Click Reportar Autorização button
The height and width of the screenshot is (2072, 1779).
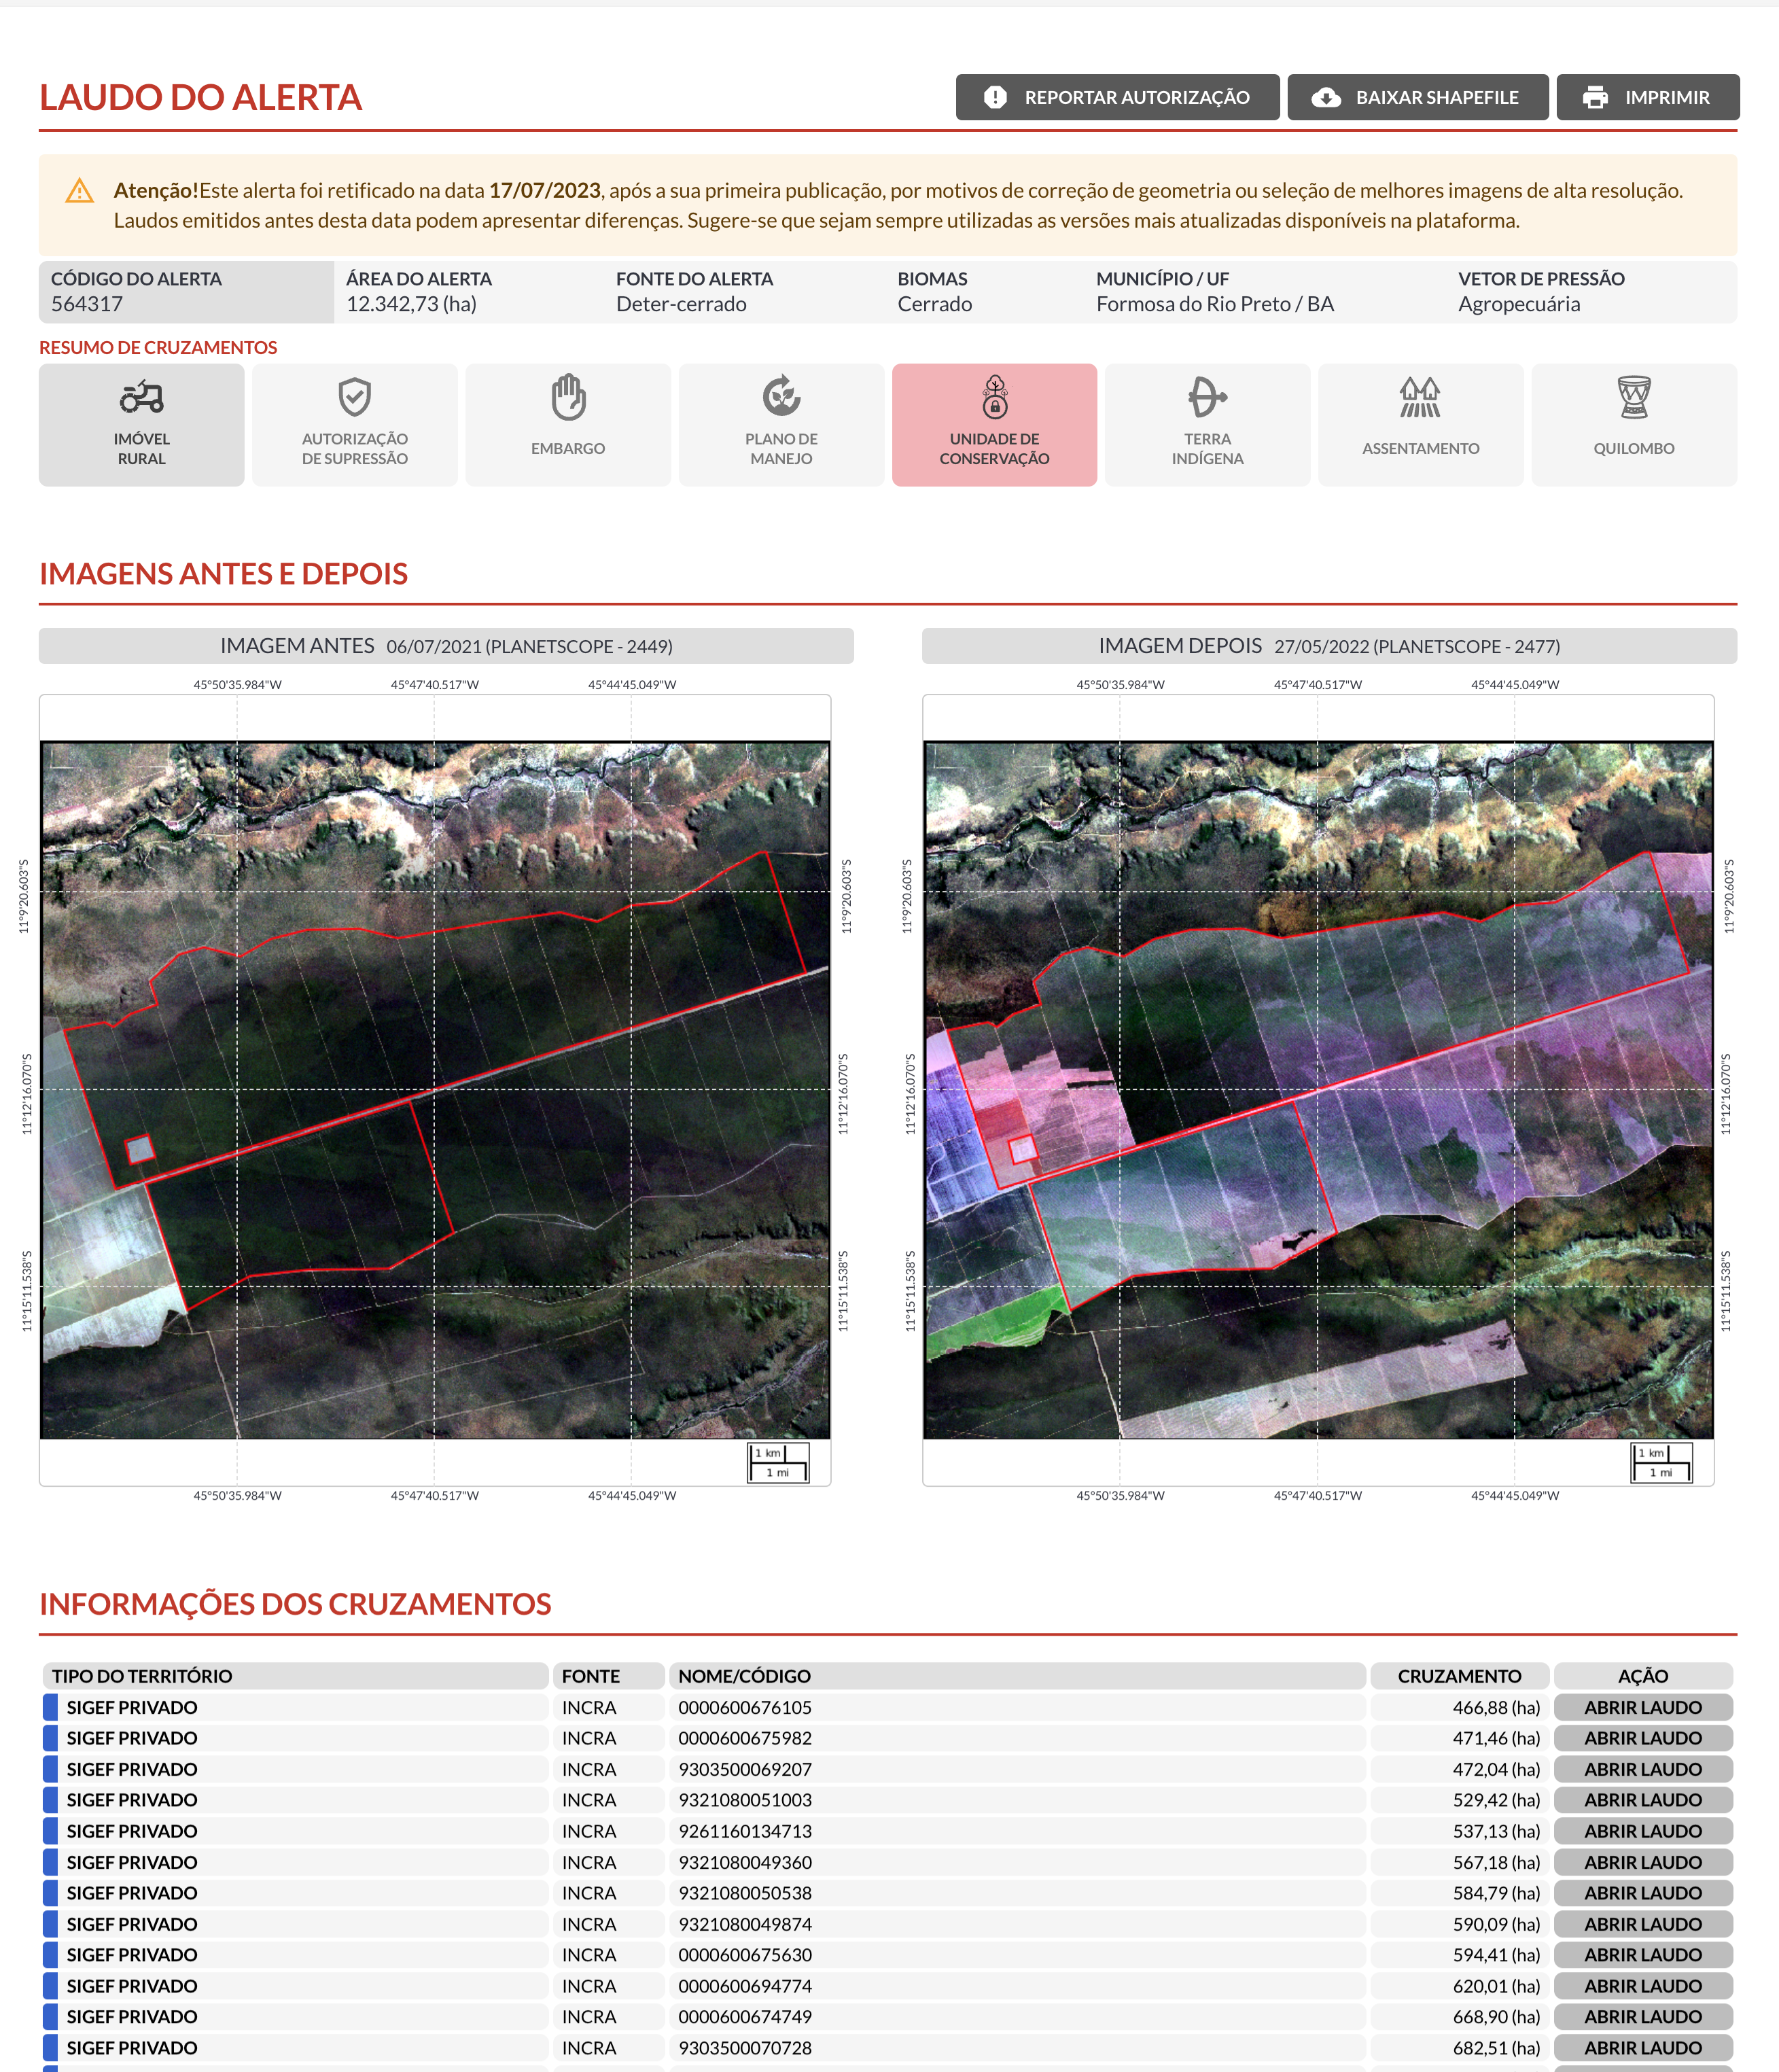coord(1117,97)
